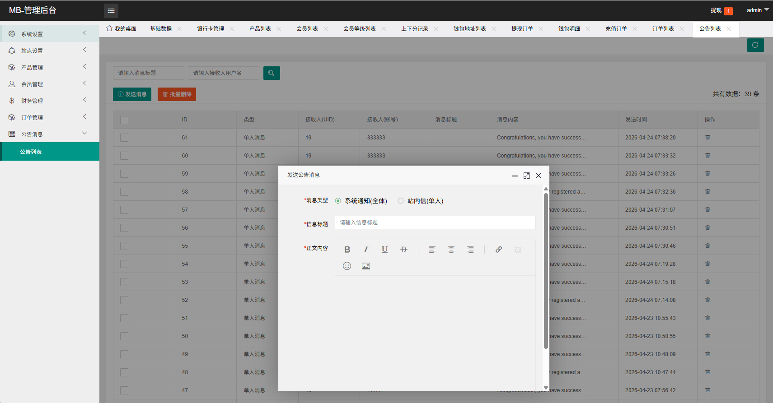The image size is (773, 403).
Task: Insert a hyperlink in the editor
Action: coord(499,250)
